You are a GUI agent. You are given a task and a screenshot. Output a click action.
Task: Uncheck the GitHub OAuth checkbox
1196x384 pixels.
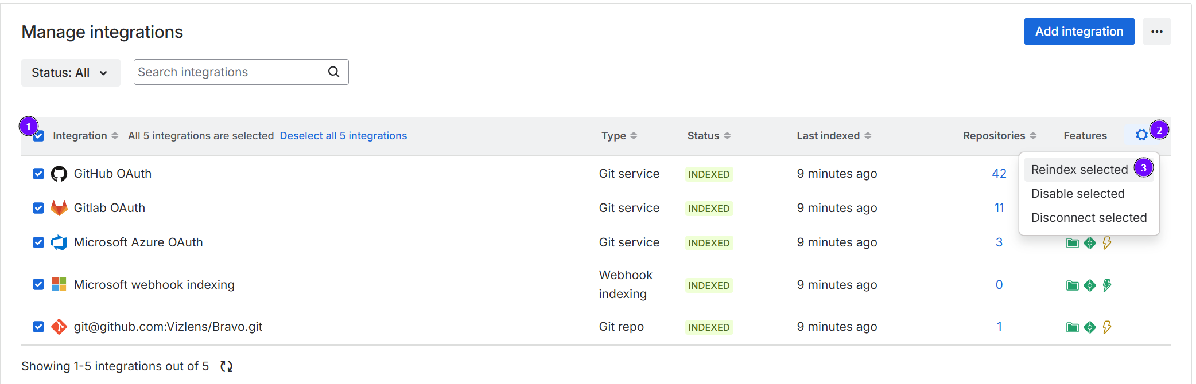tap(38, 174)
